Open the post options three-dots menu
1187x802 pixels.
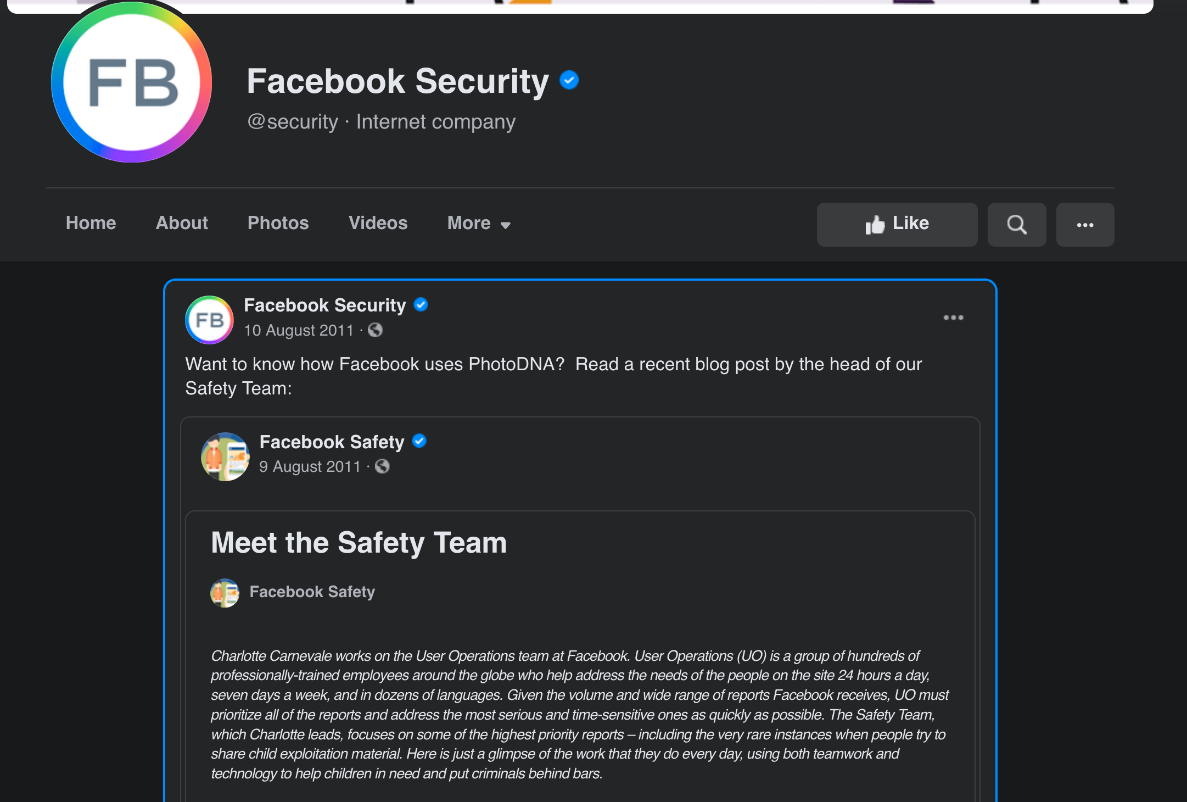pos(953,318)
